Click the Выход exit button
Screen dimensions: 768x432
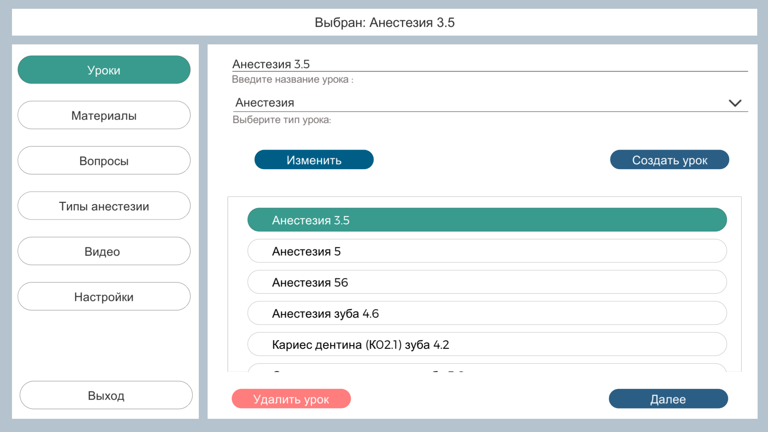[x=106, y=395]
